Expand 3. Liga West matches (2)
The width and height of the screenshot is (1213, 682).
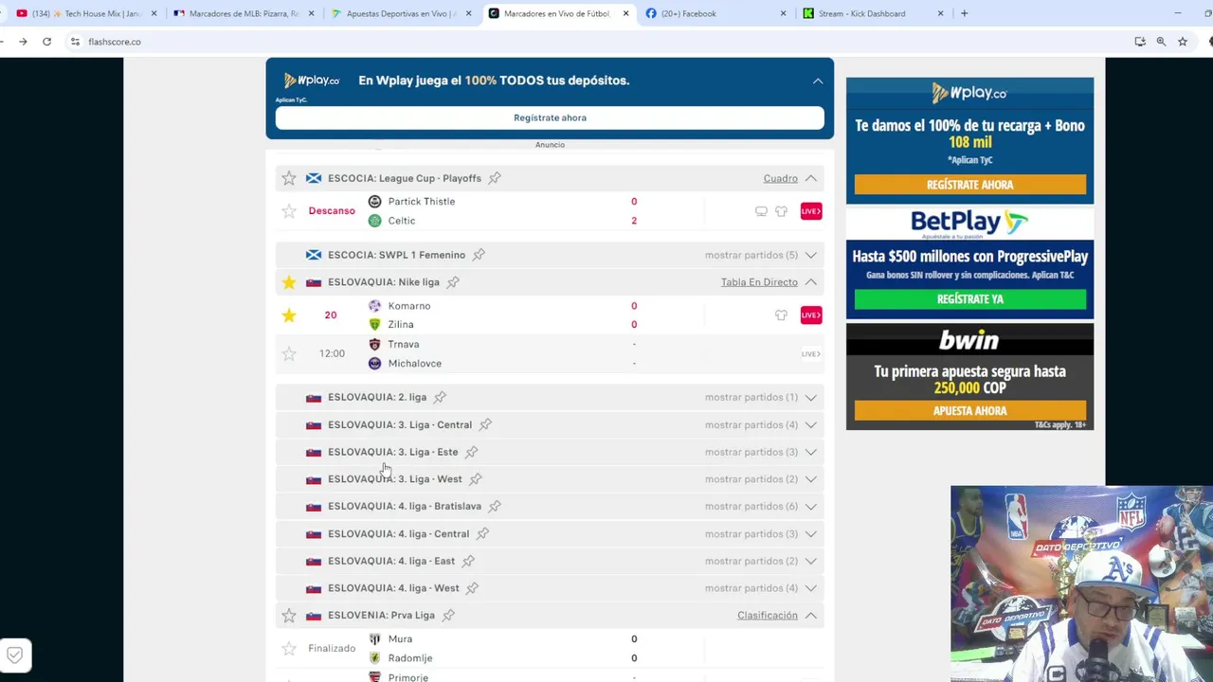coord(811,479)
